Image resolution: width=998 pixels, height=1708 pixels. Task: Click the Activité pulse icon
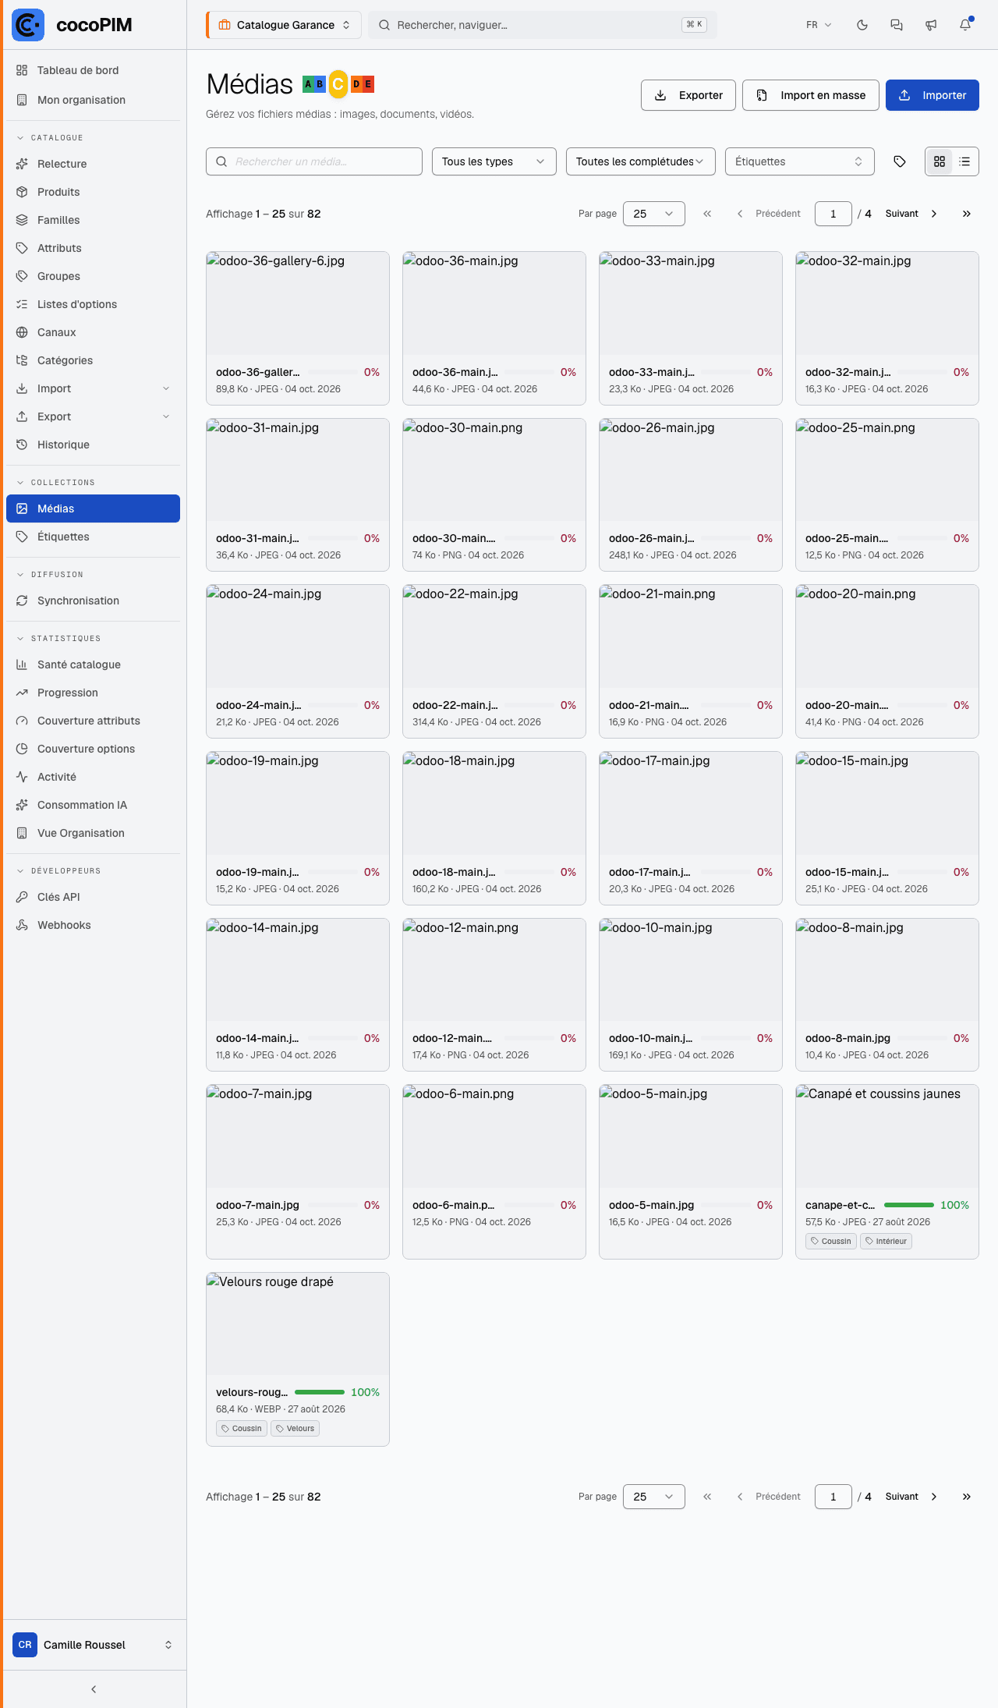(22, 777)
